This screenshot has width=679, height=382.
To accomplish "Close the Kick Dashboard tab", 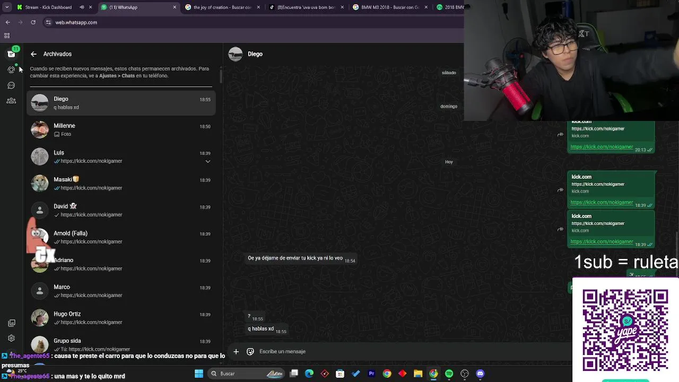I will click(x=91, y=7).
